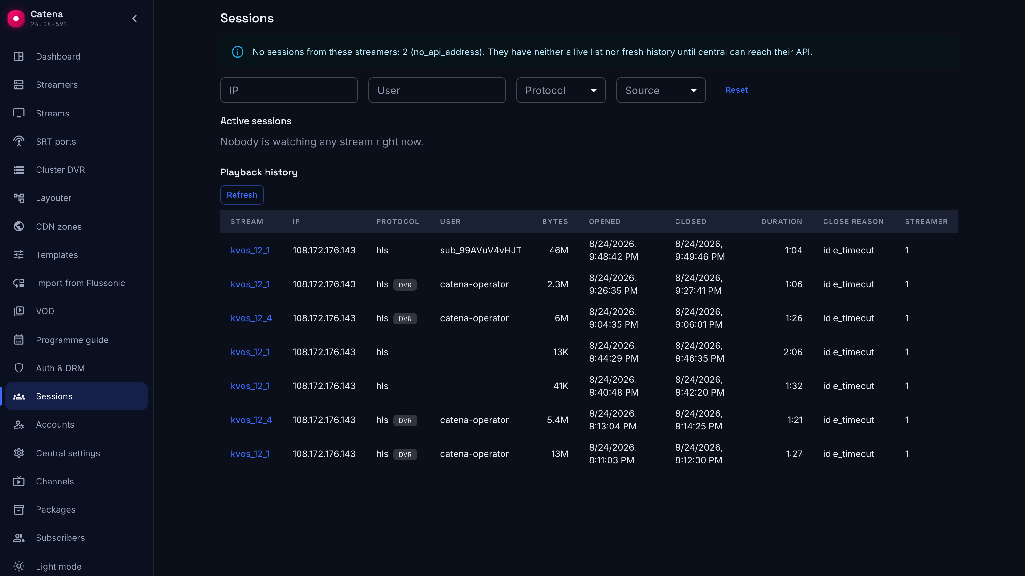Click the Layouter tree icon

coord(19,198)
